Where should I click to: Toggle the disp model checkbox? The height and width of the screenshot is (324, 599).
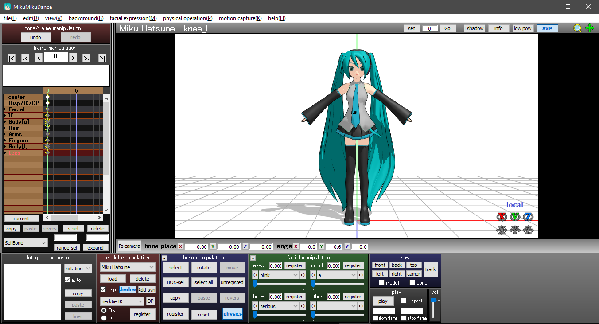pyautogui.click(x=103, y=289)
